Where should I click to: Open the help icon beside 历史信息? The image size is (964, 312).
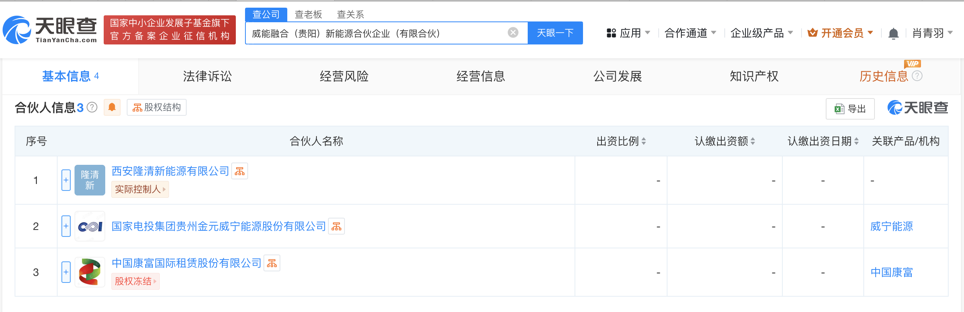(917, 76)
